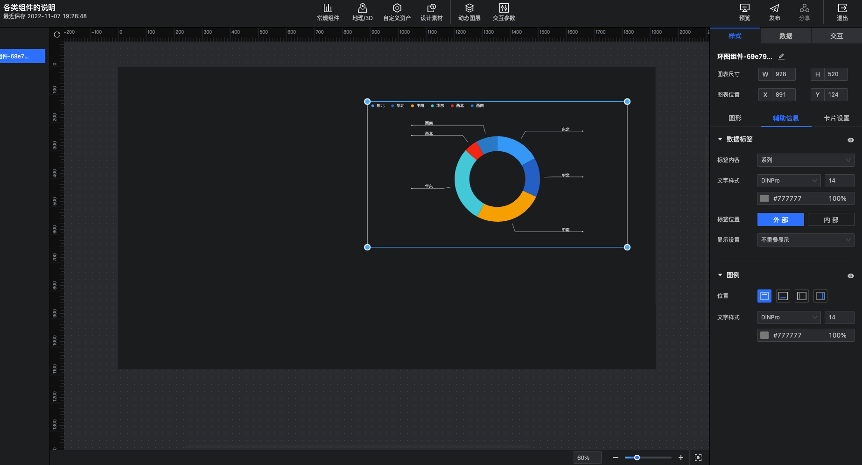The image size is (862, 465).
Task: Toggle 数据标签 visibility eye icon
Action: click(851, 140)
